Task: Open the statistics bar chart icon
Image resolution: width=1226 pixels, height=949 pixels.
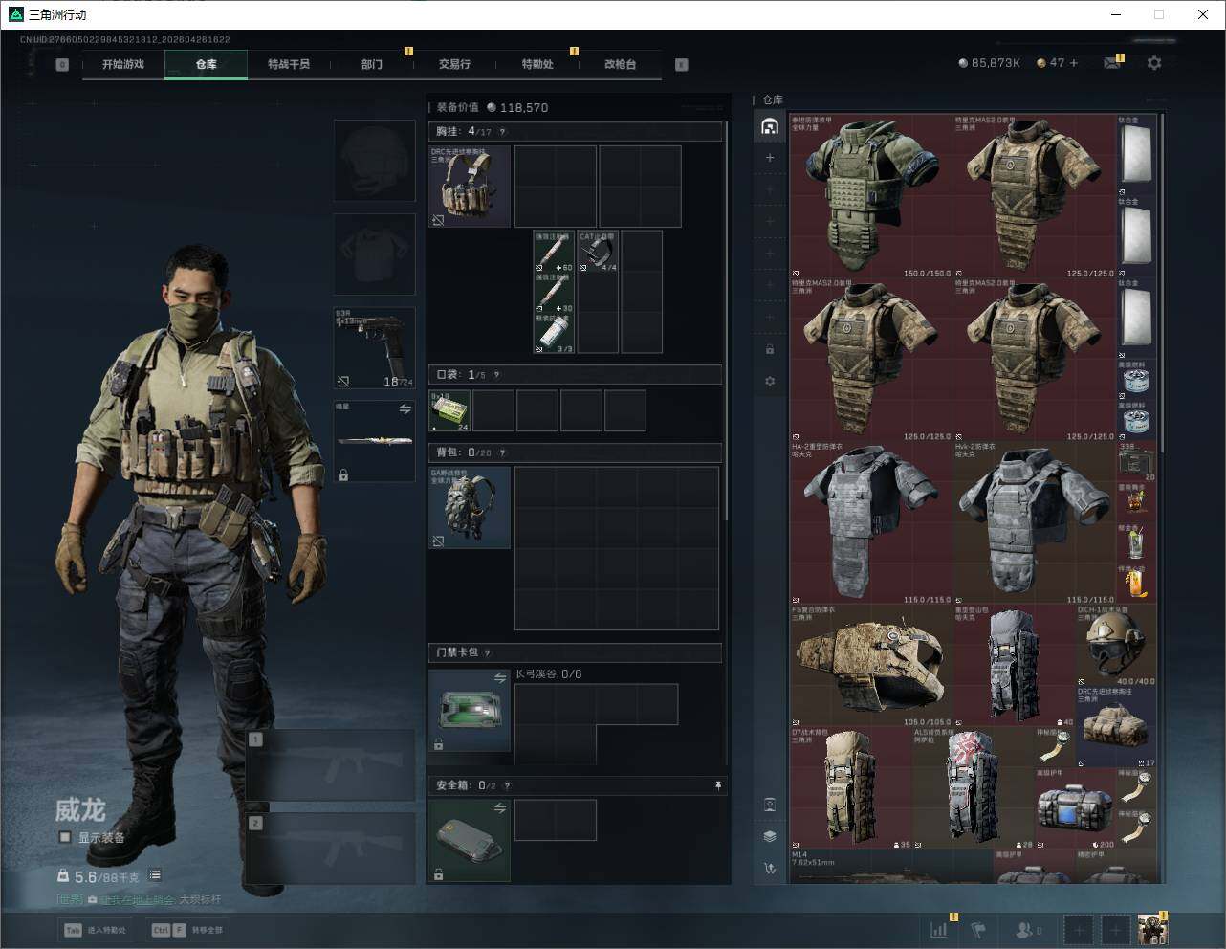Action: (939, 929)
